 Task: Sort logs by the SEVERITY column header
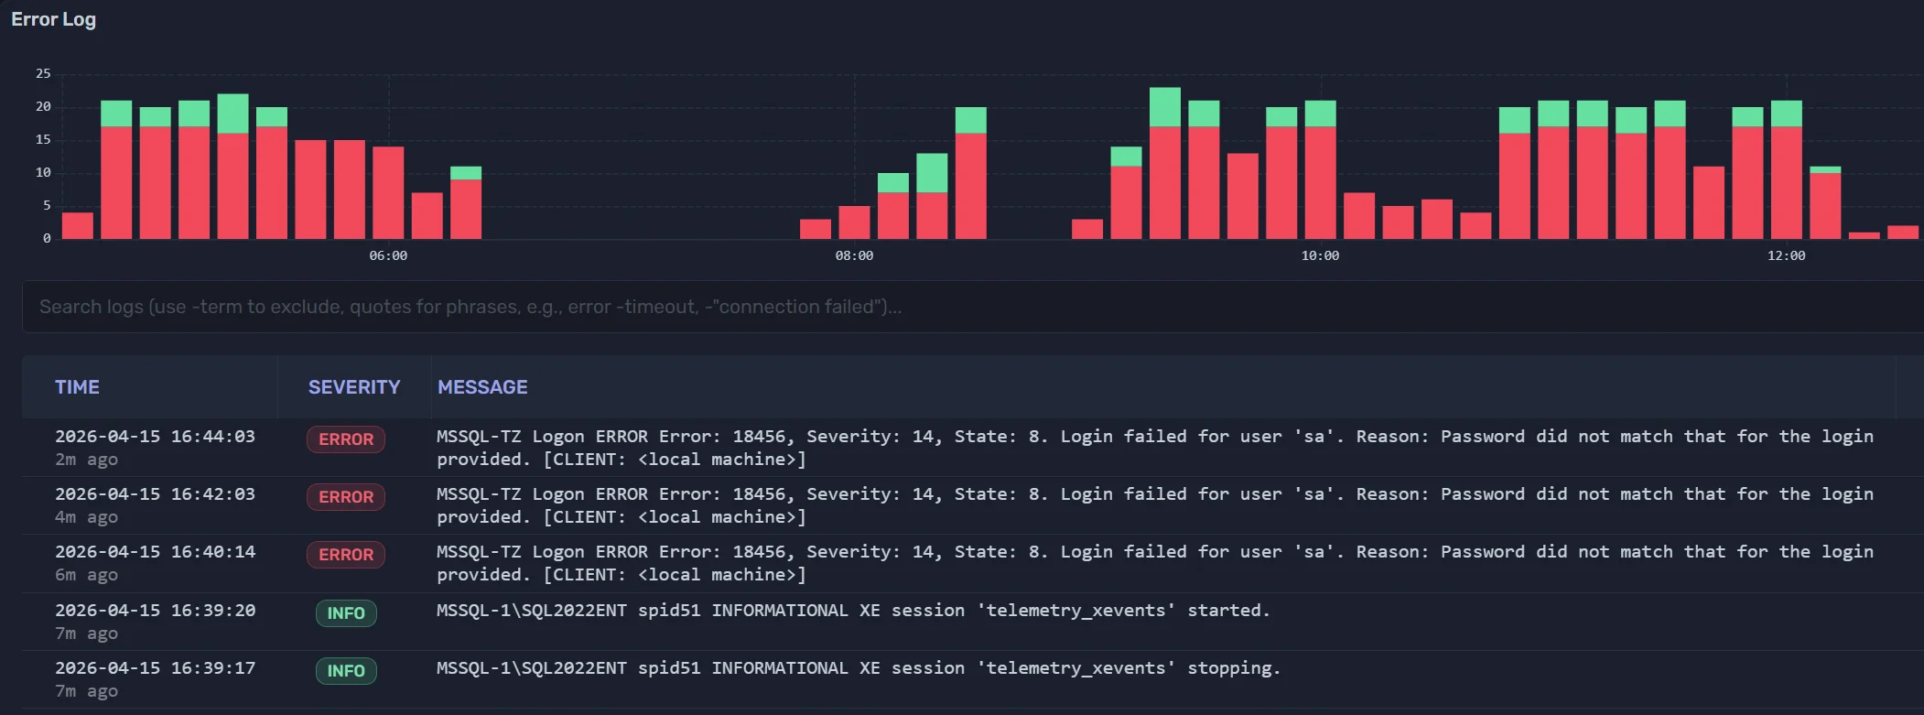click(353, 387)
